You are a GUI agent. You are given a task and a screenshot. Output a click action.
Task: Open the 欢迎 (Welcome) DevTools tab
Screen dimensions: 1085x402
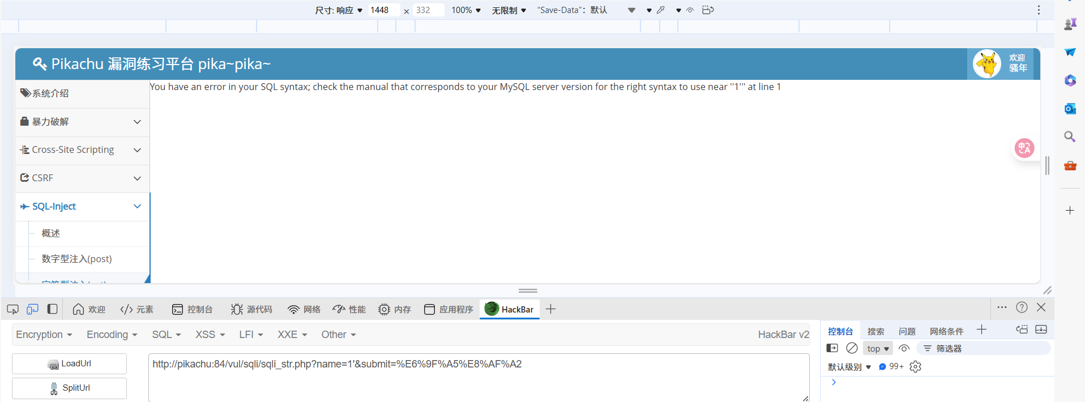pyautogui.click(x=89, y=309)
